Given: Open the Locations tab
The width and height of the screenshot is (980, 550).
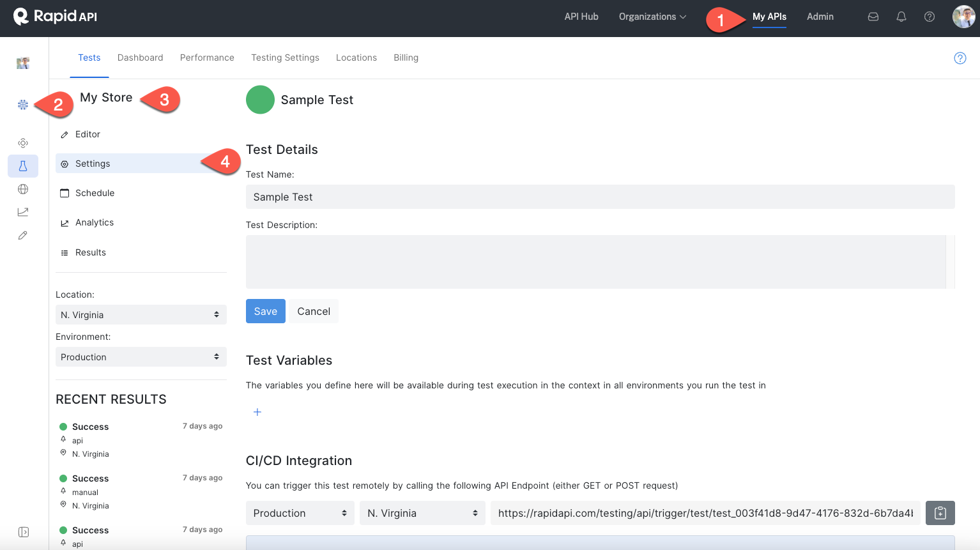Looking at the screenshot, I should point(356,57).
